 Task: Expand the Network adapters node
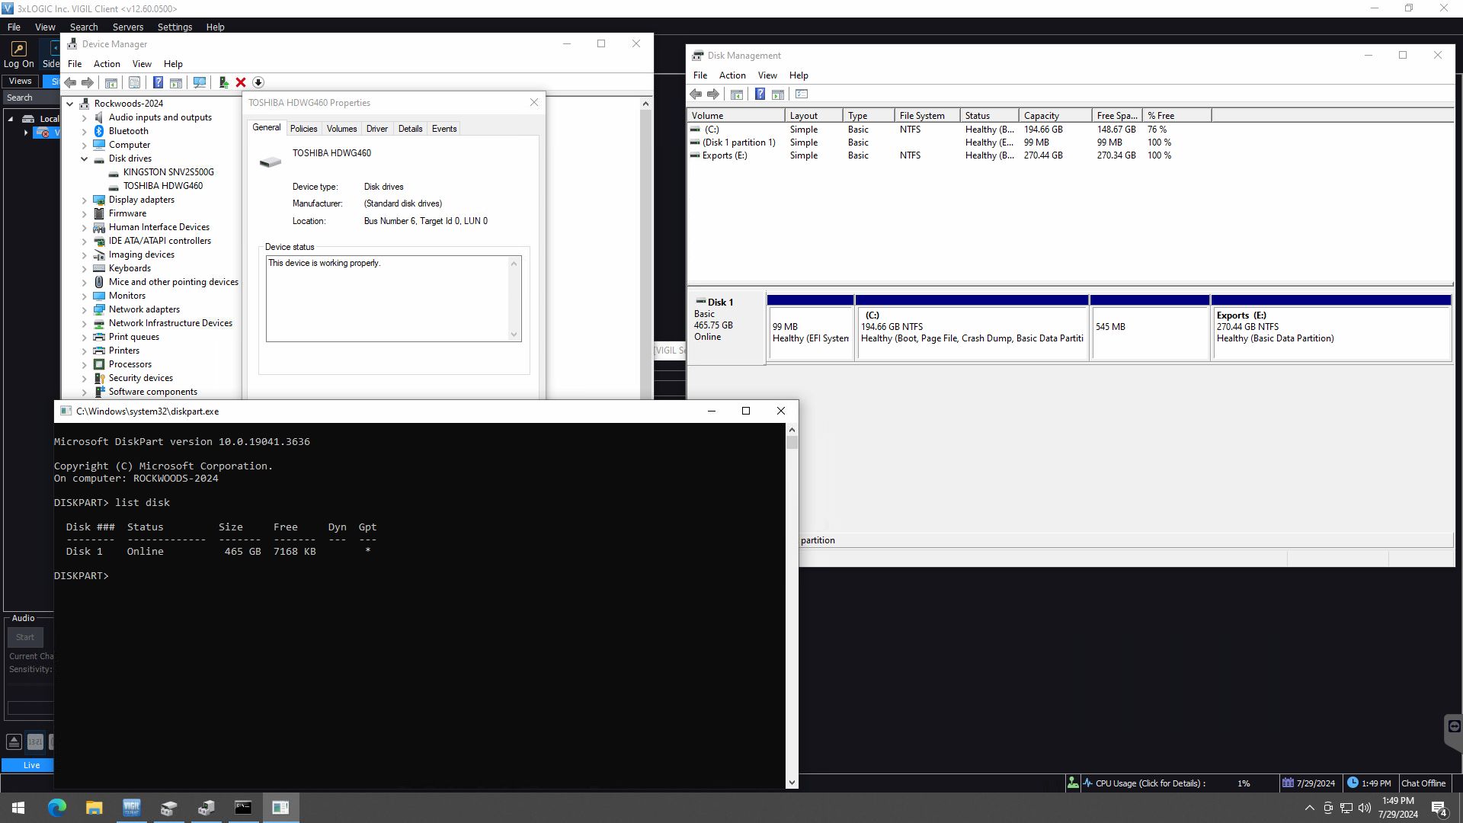tap(85, 309)
